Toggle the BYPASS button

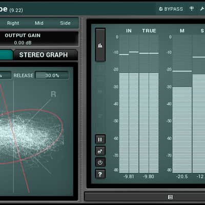click(x=171, y=9)
